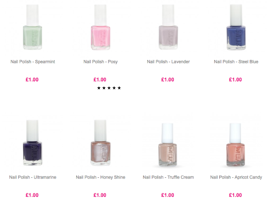Click the Nail Polish - Spearmint title
This screenshot has height=206, width=274.
click(33, 62)
